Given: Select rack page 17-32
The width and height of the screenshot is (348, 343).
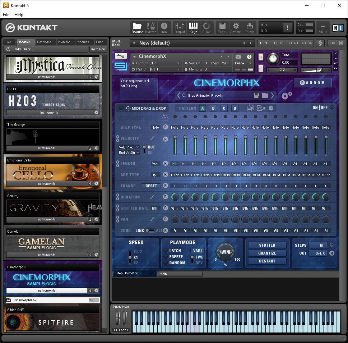Looking at the screenshot, I should (x=278, y=43).
